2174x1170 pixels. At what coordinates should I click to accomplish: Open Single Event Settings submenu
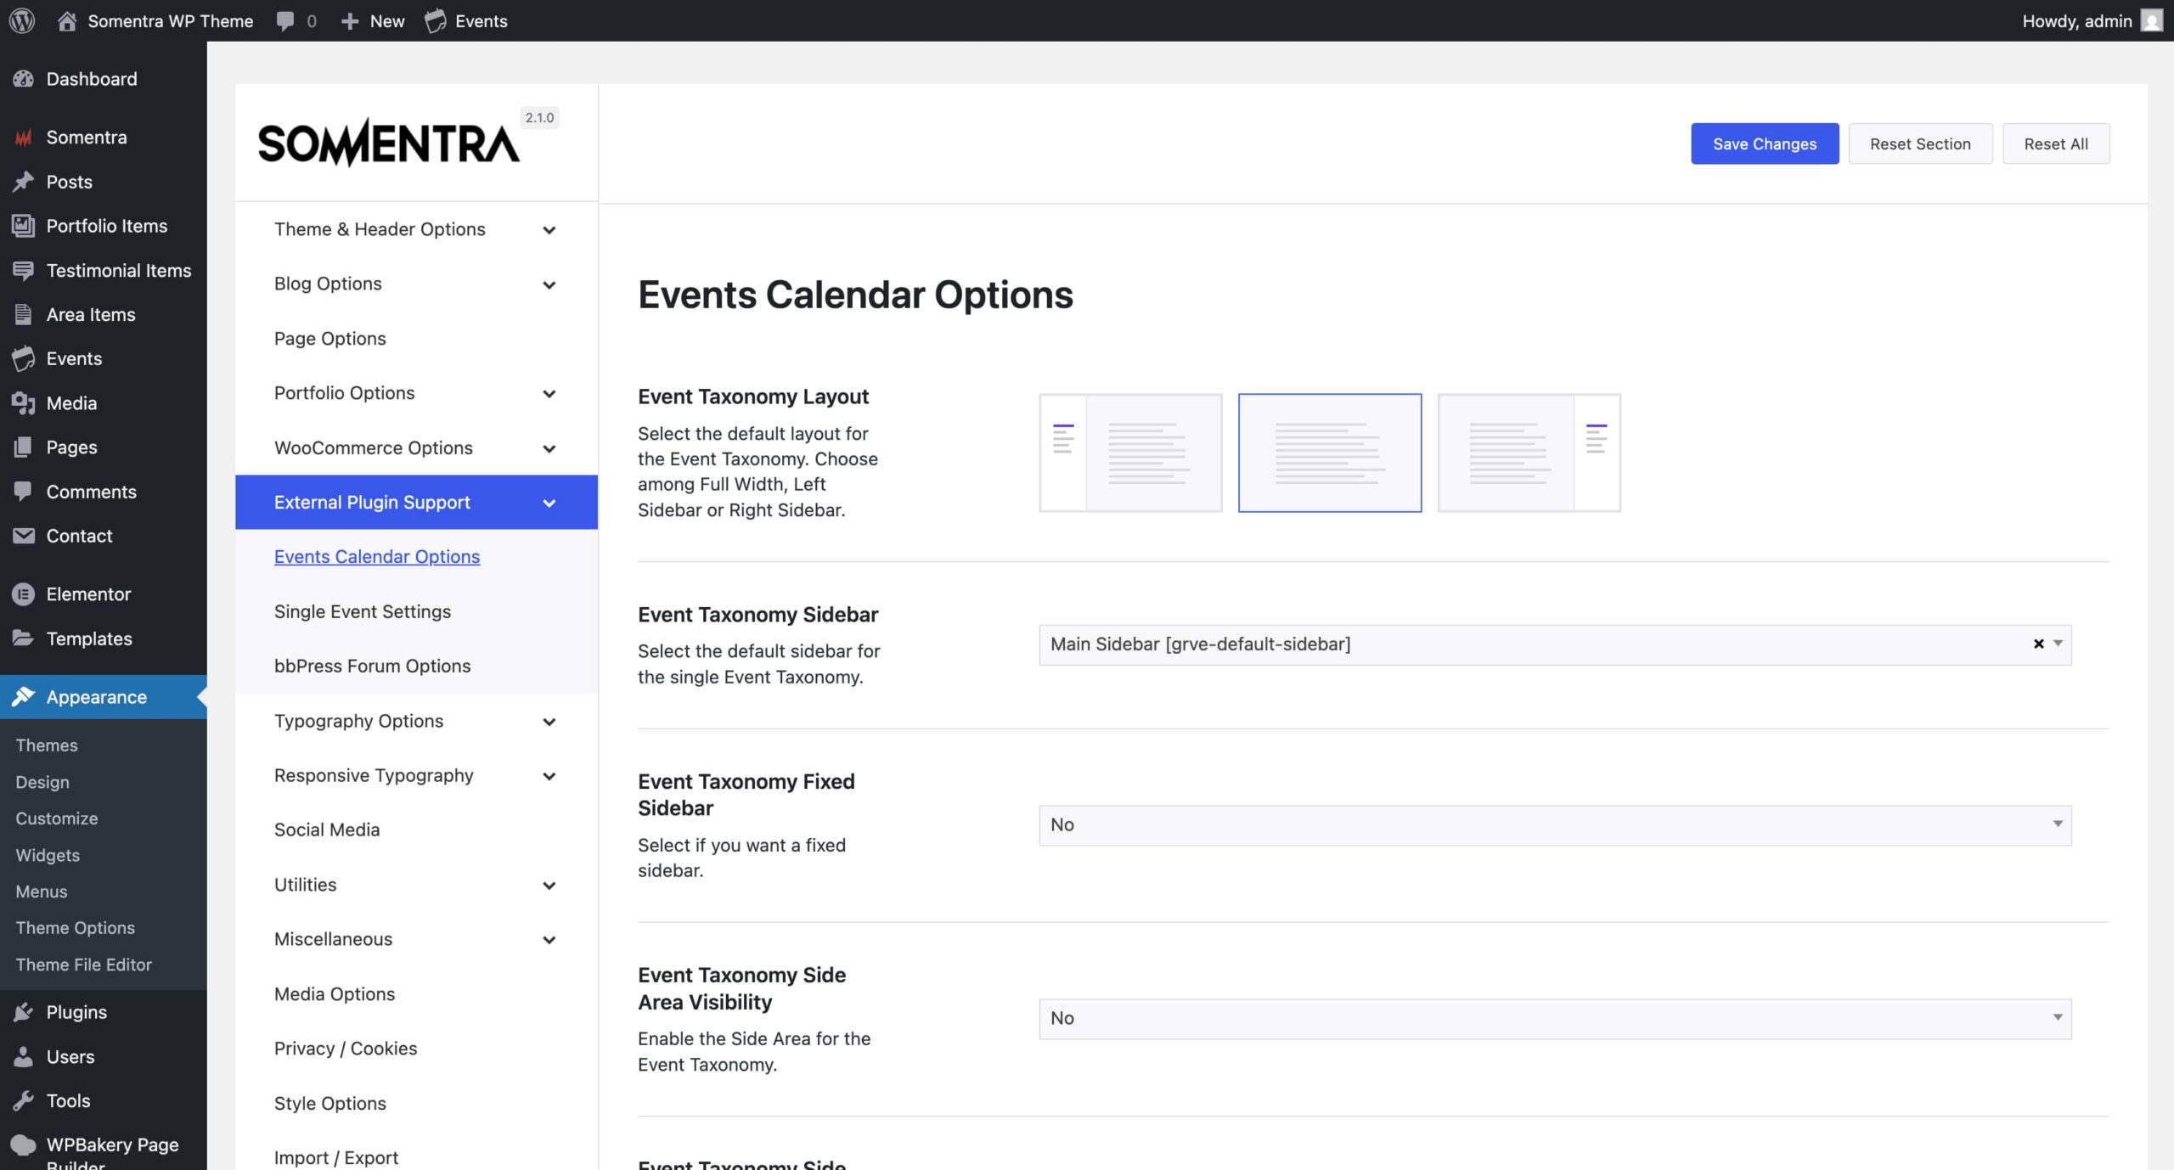[x=363, y=611]
